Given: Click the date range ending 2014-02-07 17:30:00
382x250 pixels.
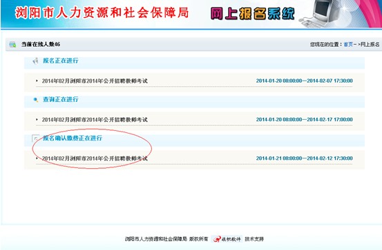Looking at the screenshot, I should point(304,81).
